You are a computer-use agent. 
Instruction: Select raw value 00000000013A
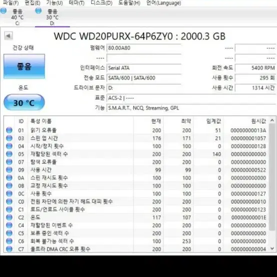248,130
